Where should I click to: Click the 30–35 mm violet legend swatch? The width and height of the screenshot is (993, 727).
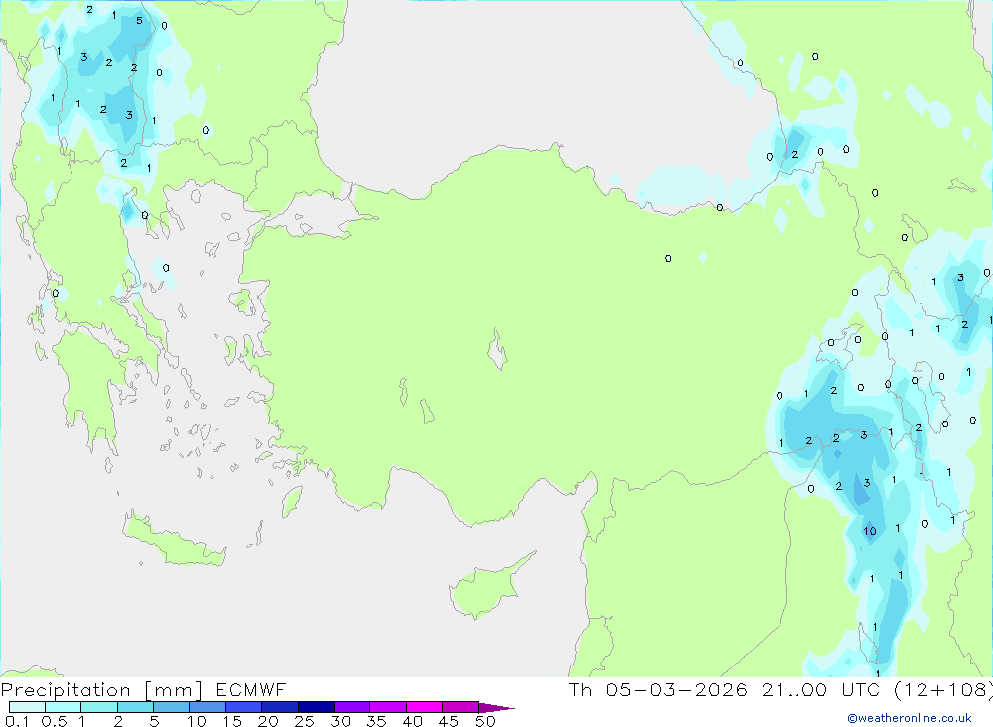pyautogui.click(x=353, y=707)
